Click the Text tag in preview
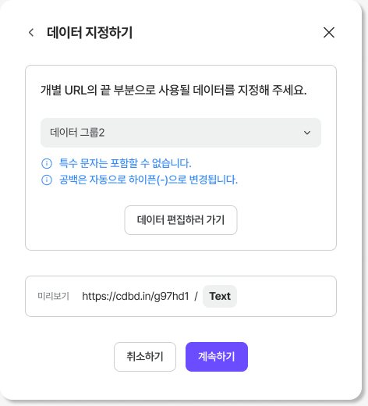This screenshot has height=406, width=368. click(220, 296)
